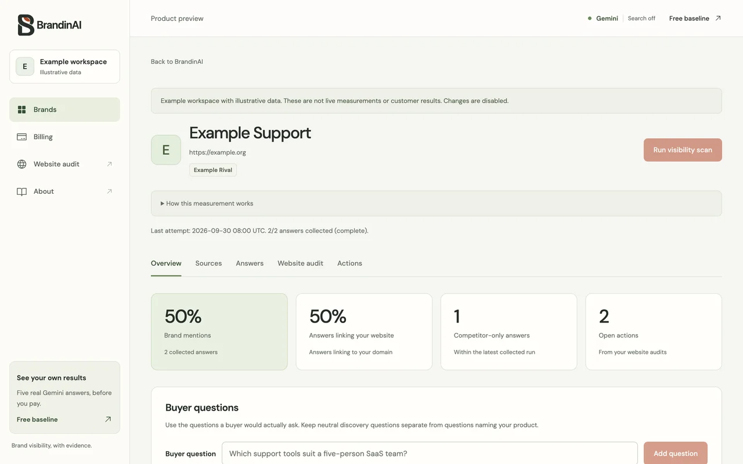Click Run visibility scan button
The image size is (743, 464).
tap(683, 150)
